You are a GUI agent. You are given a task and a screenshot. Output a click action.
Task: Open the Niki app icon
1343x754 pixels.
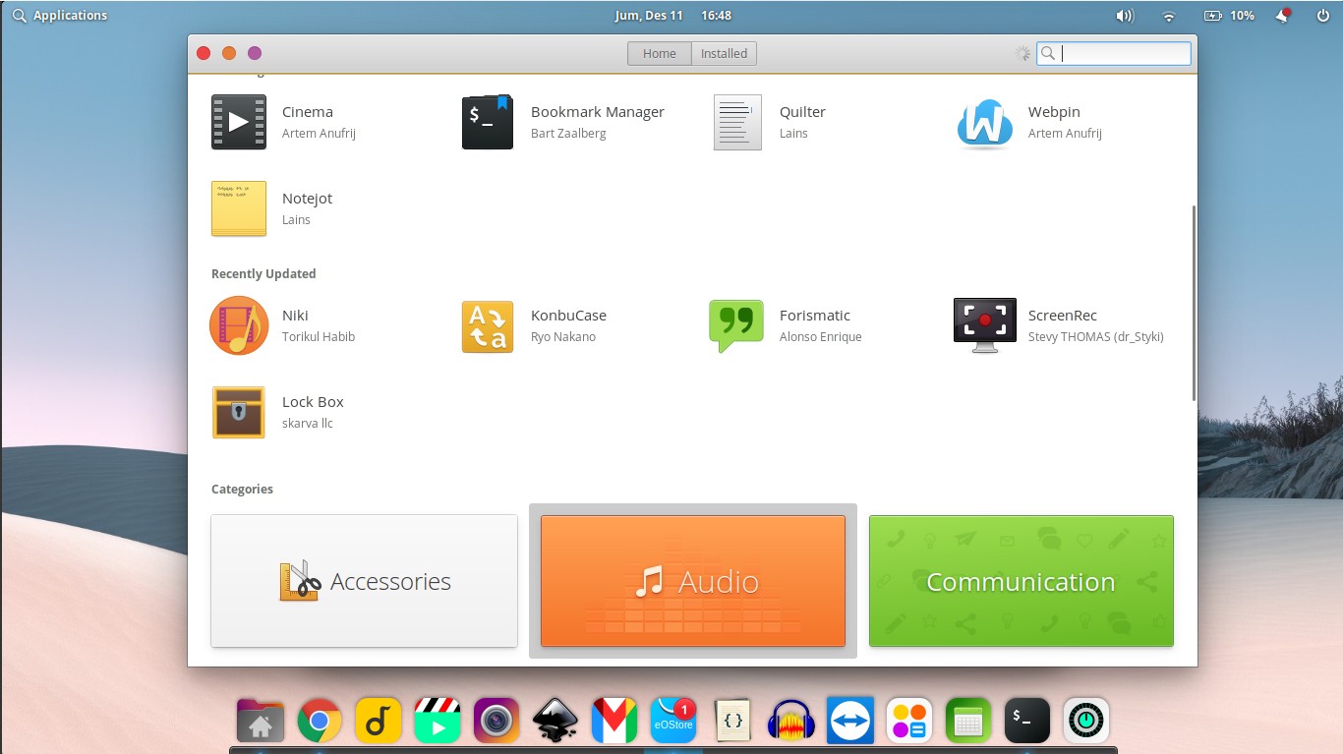point(239,325)
